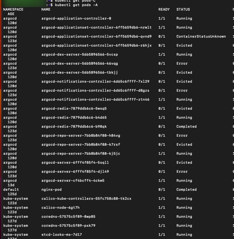Select pod name argocd-notifications-controller-6d65c6ffff-7xl29
Image resolution: width=234 pixels, height=239 pixels.
(x=95, y=81)
